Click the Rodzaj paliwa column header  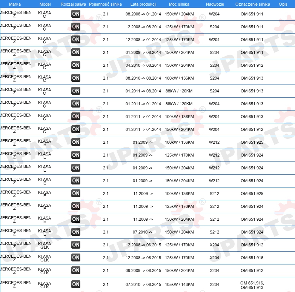tap(74, 4)
